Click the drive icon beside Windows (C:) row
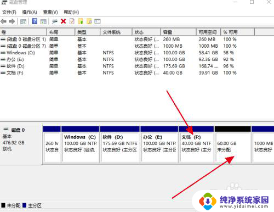 click(x=3, y=53)
